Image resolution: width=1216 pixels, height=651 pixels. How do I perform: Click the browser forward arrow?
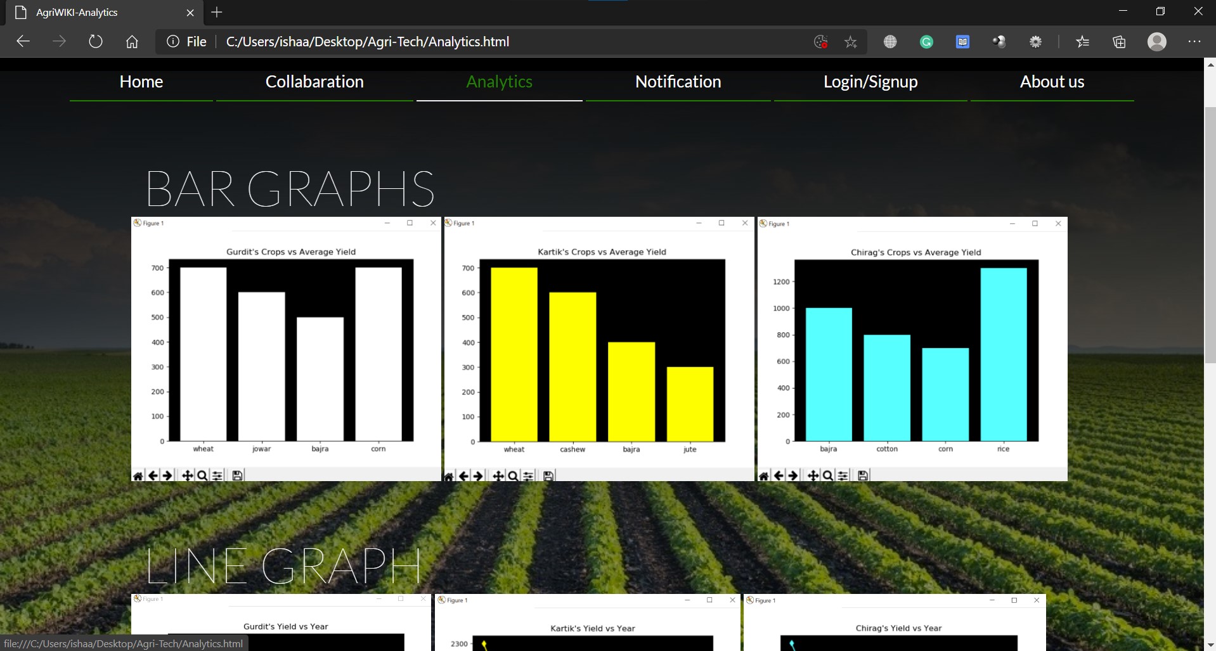pyautogui.click(x=59, y=42)
